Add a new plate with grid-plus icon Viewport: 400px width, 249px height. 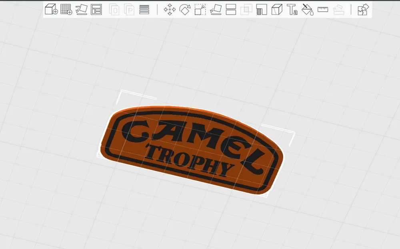tap(66, 10)
